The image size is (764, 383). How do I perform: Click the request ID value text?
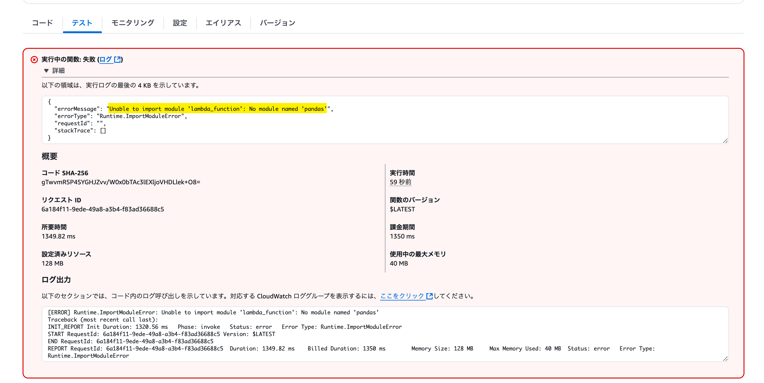point(103,209)
